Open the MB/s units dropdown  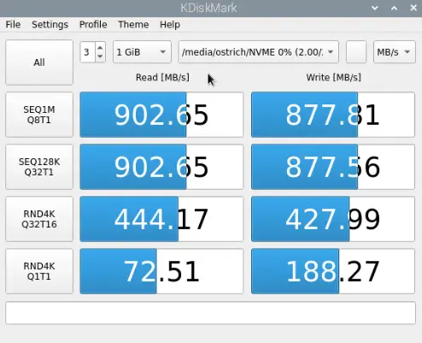pyautogui.click(x=395, y=52)
